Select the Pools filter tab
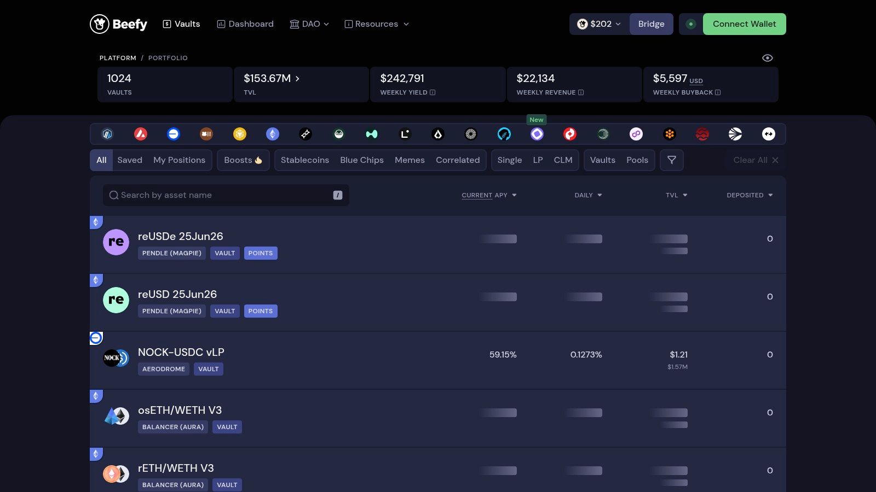This screenshot has width=876, height=492. [x=637, y=160]
